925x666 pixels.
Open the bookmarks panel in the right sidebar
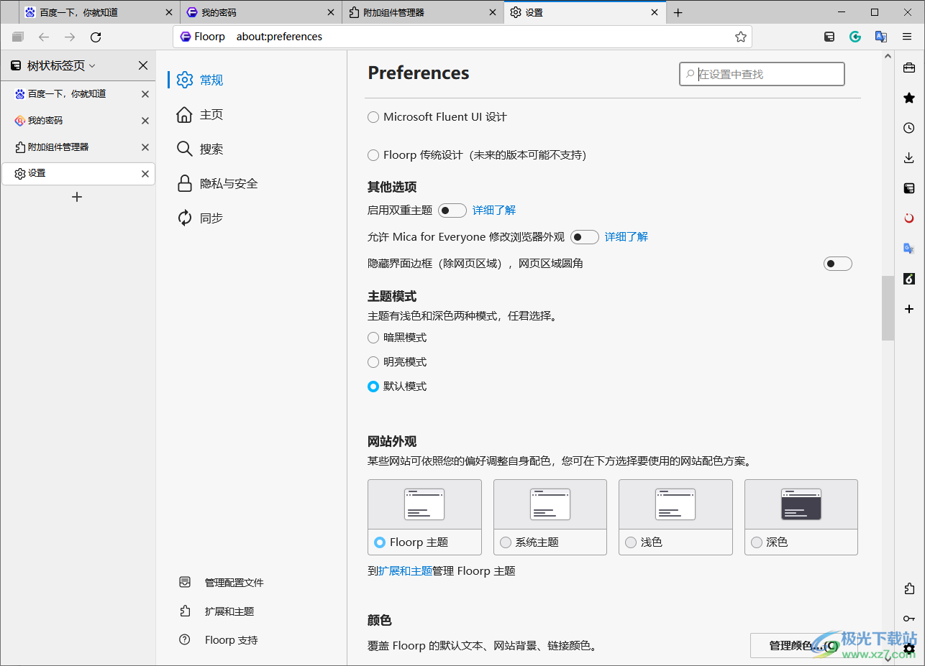click(908, 98)
